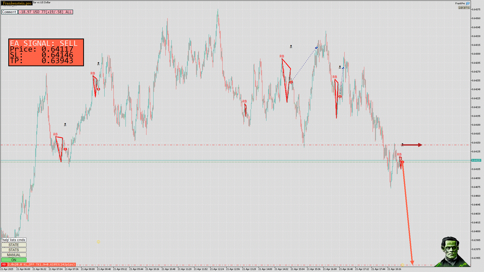Expand the STATE panel

(x=14, y=245)
